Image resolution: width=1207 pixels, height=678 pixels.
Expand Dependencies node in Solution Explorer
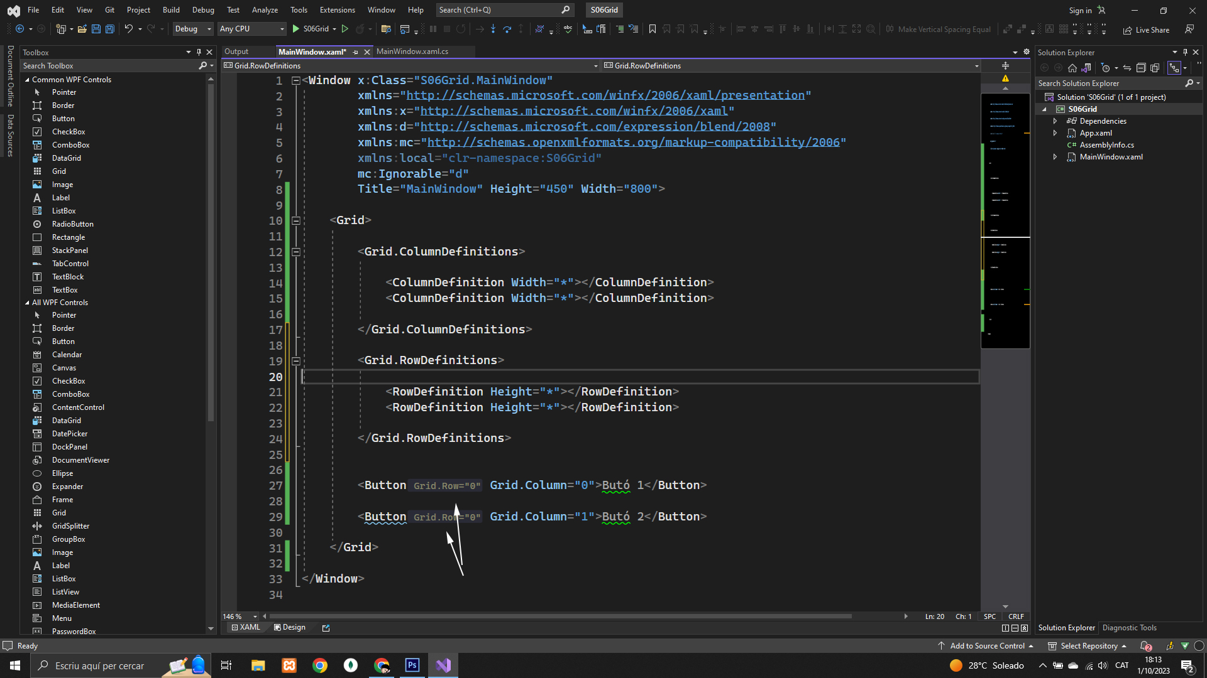coord(1055,121)
